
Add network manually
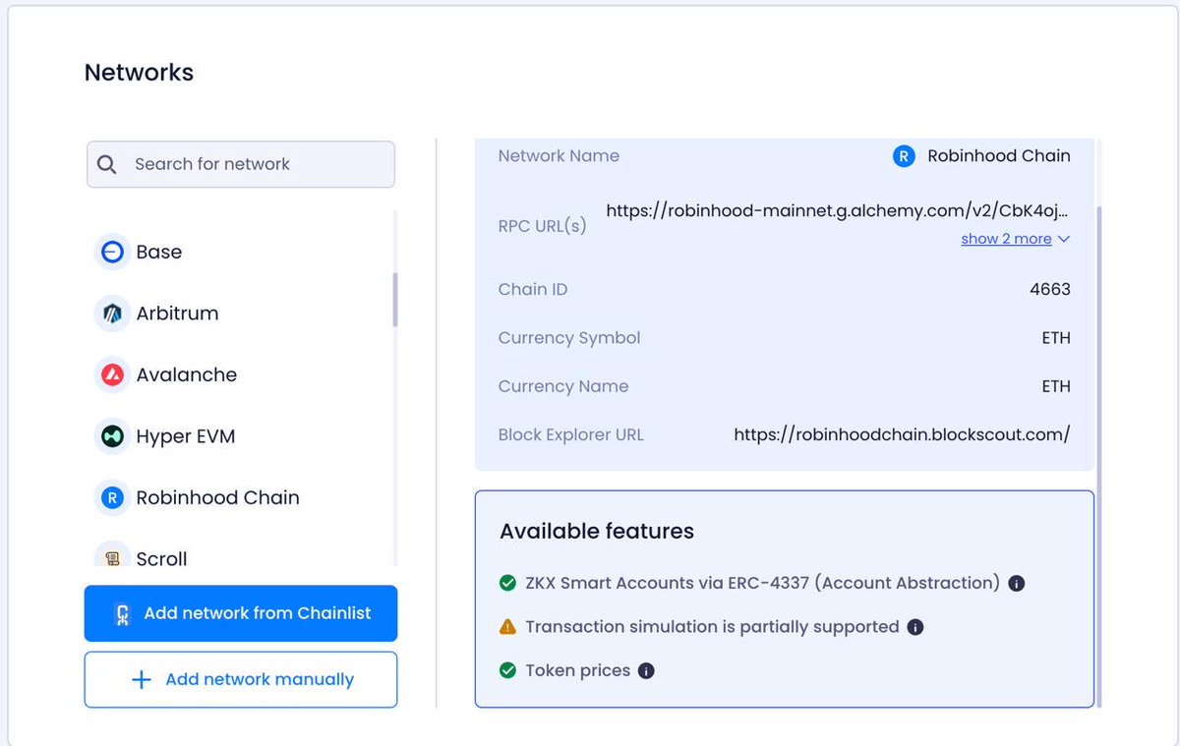tap(241, 679)
